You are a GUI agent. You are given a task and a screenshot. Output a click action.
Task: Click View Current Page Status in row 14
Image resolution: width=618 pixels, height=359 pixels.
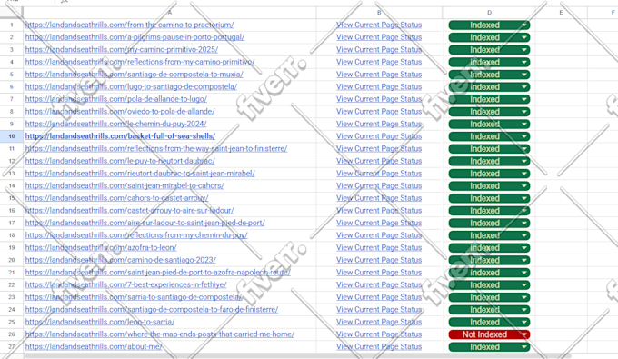click(379, 185)
